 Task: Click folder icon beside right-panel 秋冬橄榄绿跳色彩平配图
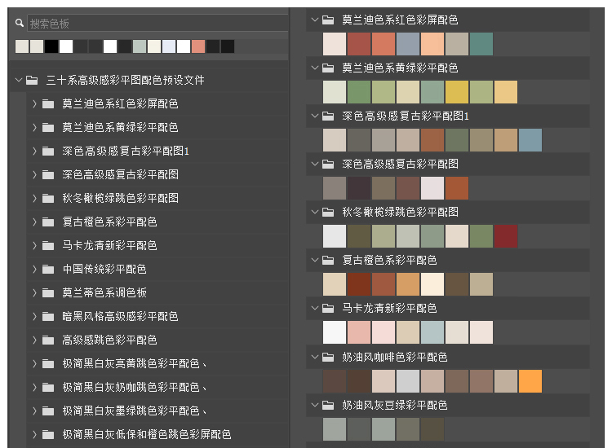[328, 212]
